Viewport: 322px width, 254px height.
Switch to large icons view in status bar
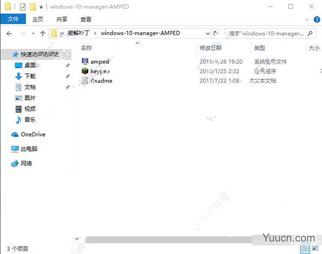click(x=315, y=249)
